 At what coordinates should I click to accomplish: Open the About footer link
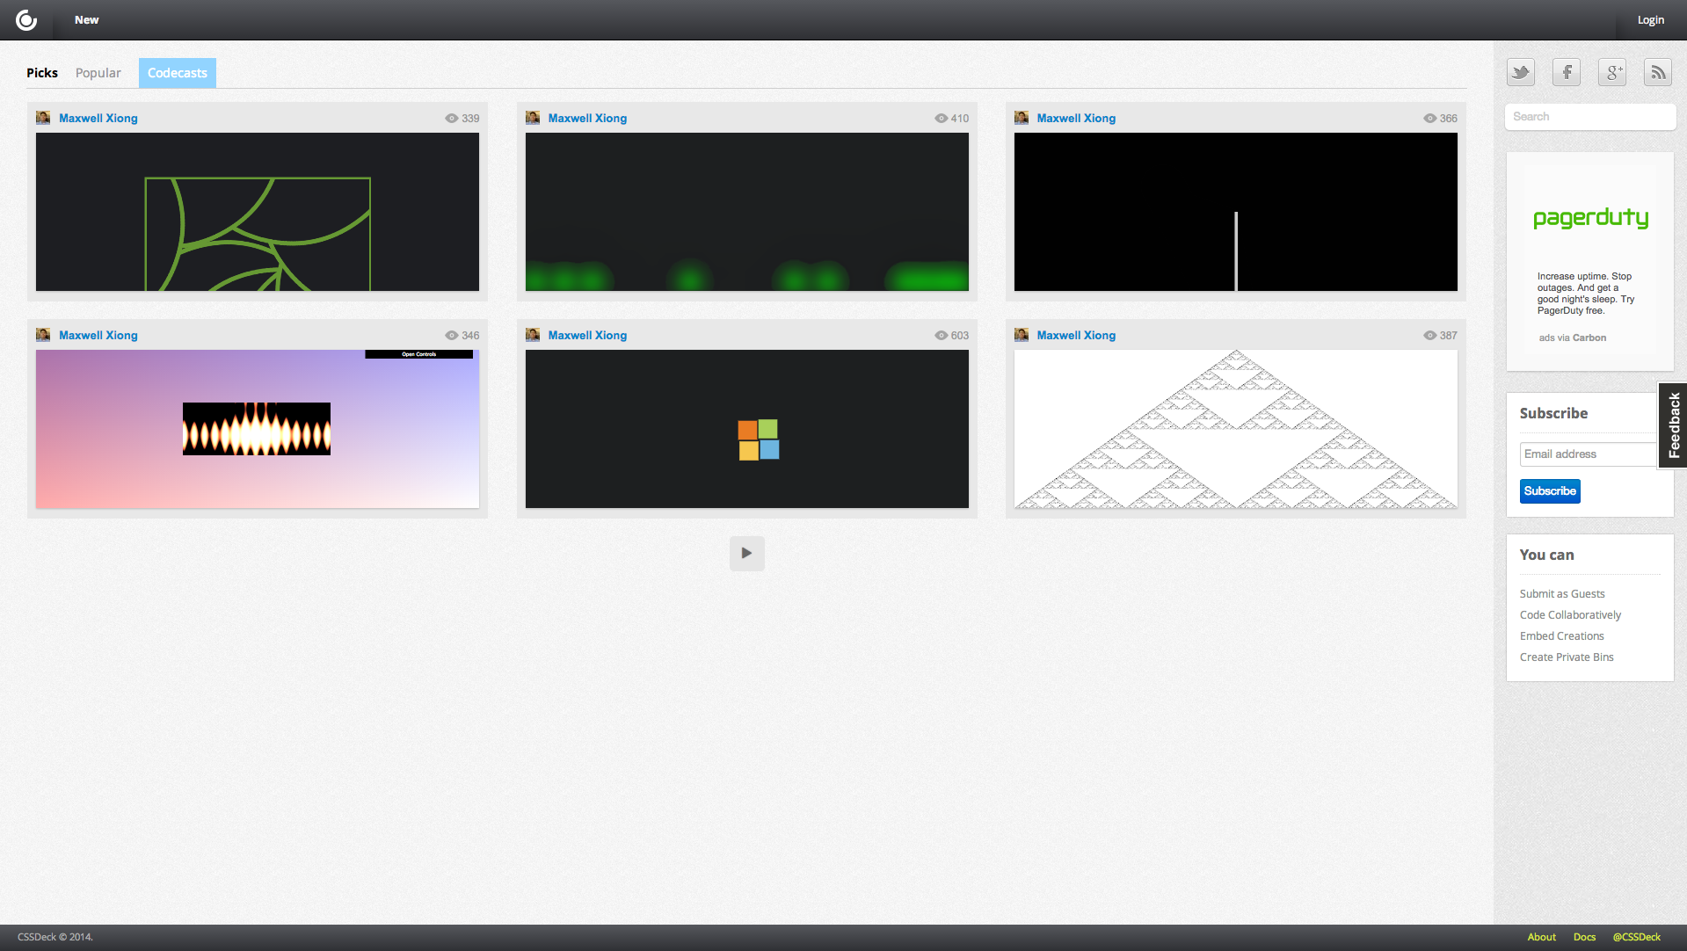[x=1542, y=937]
